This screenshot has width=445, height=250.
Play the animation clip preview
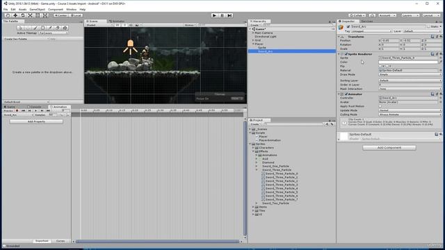[35, 111]
